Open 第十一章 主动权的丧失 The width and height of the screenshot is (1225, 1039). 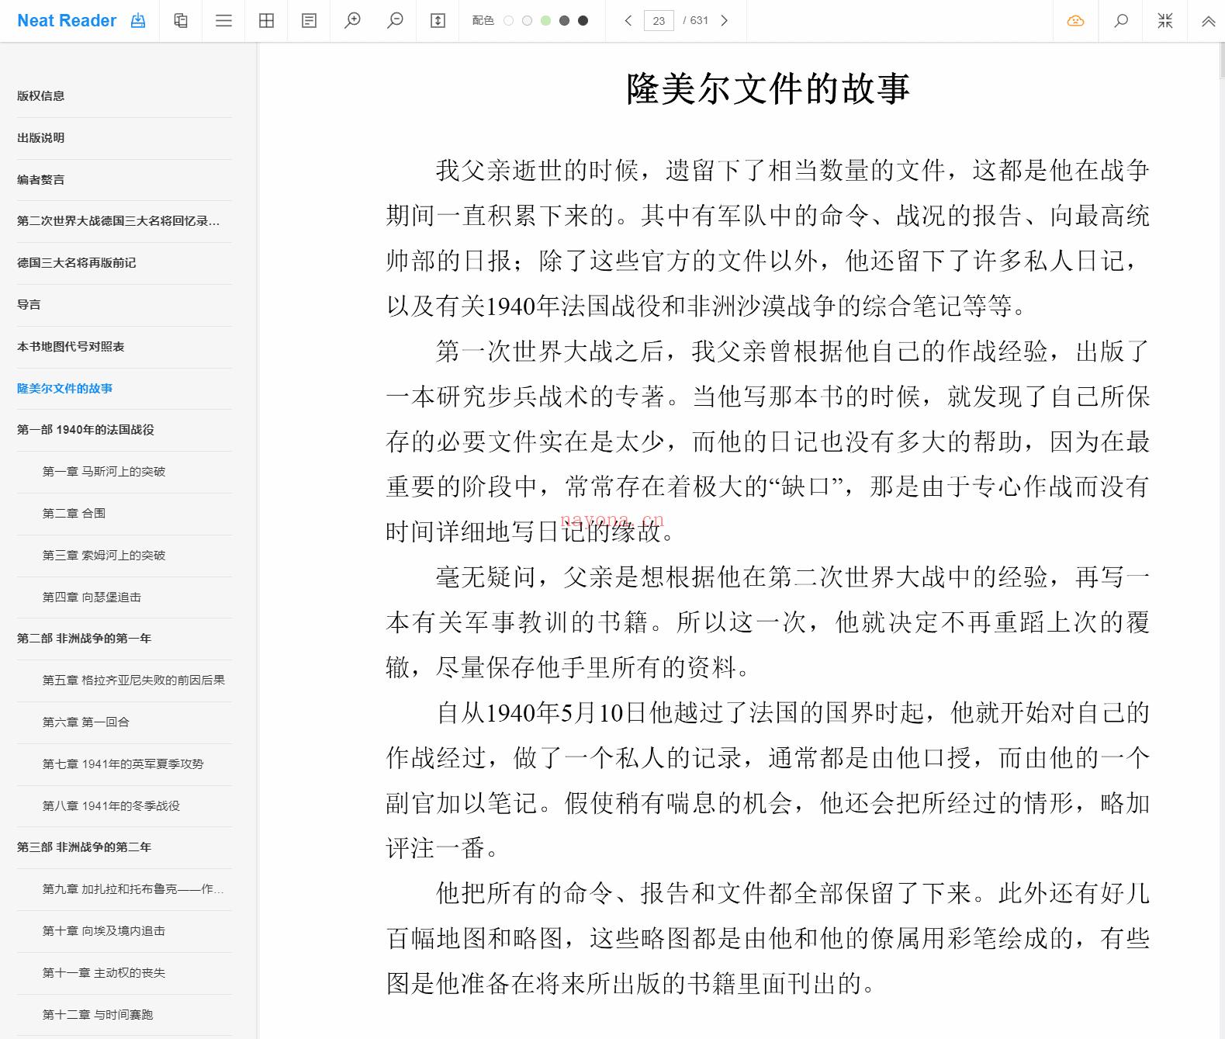click(x=104, y=973)
